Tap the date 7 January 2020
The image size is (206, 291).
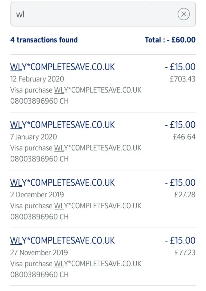click(34, 137)
